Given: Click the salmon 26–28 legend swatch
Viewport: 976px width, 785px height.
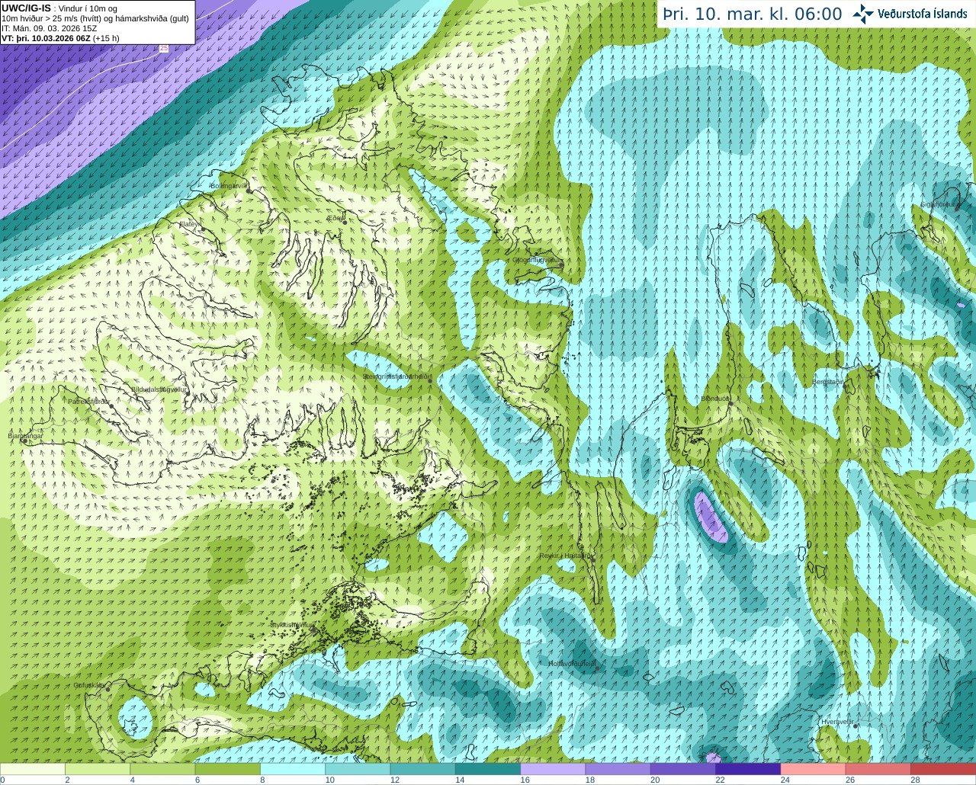Looking at the screenshot, I should point(878,769).
